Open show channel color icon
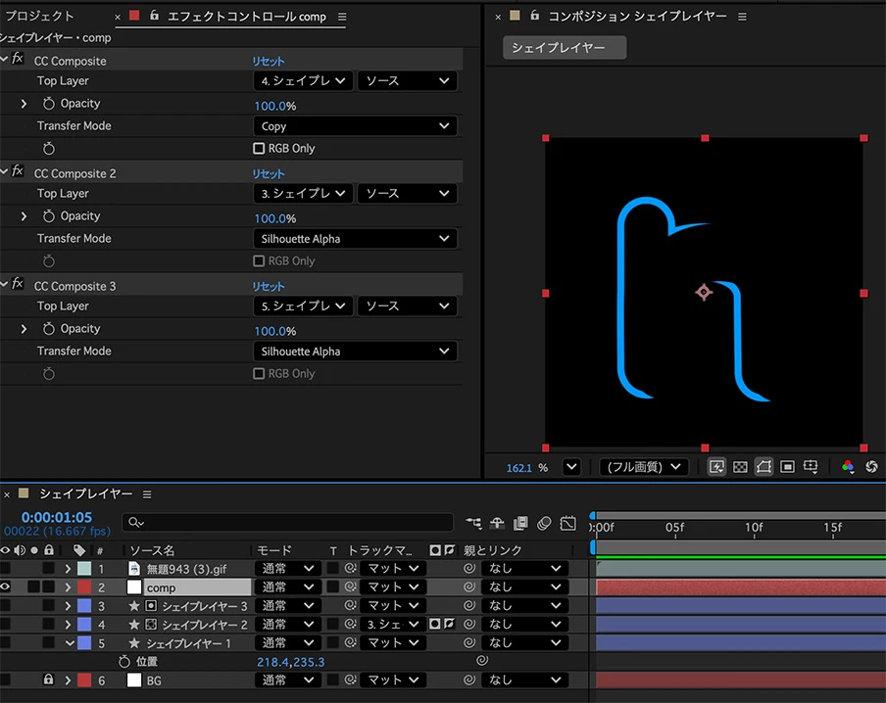The image size is (886, 703). [x=848, y=466]
